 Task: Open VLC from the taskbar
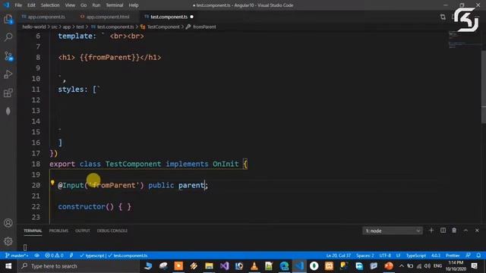pyautogui.click(x=254, y=266)
